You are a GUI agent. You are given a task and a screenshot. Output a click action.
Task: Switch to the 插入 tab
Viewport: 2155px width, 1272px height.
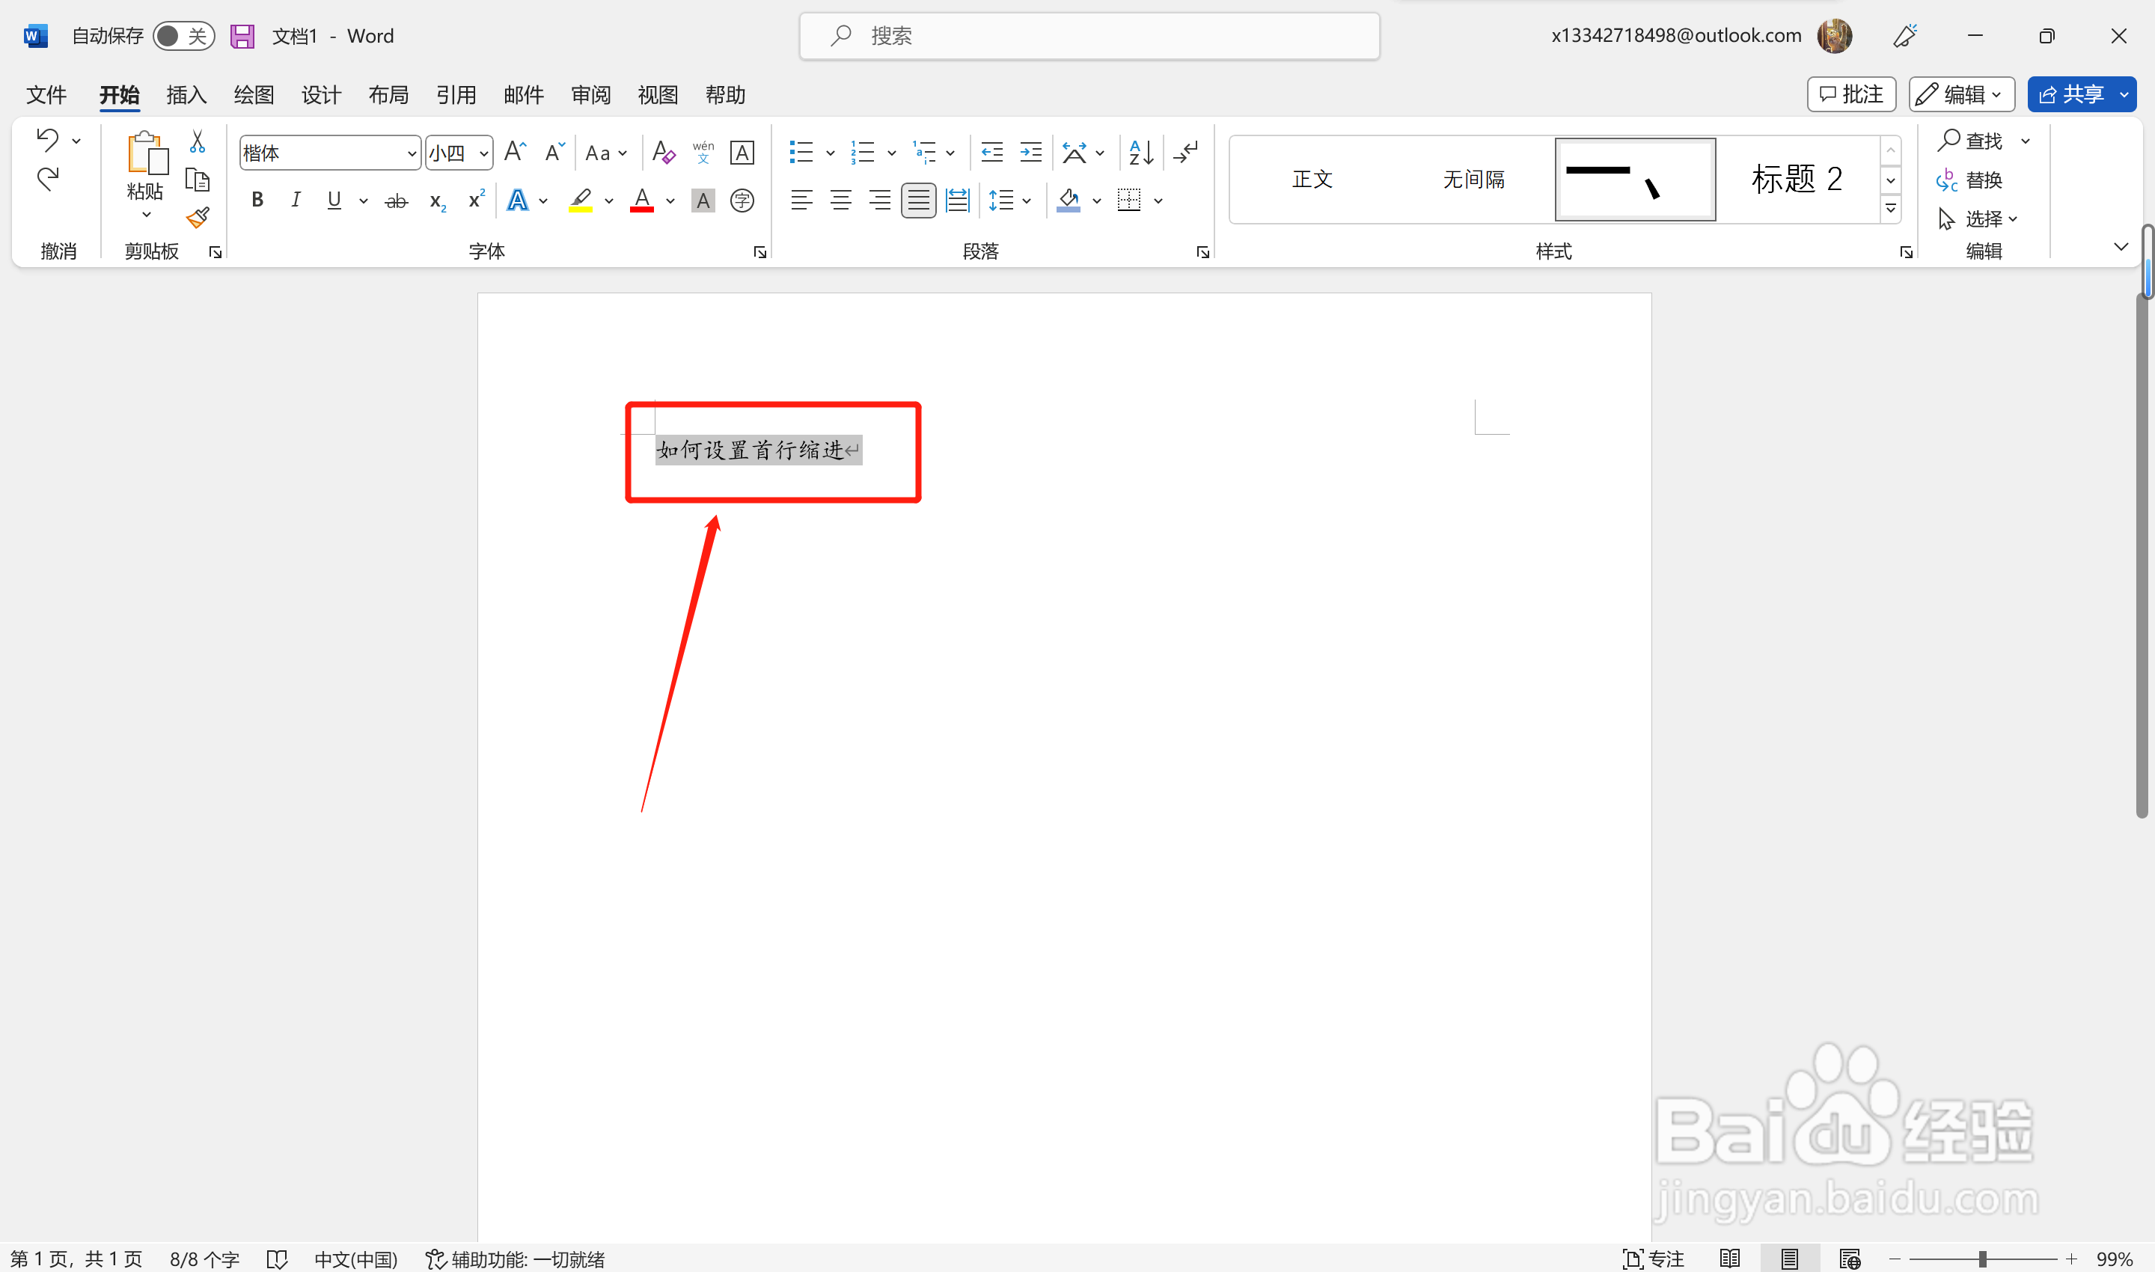point(187,94)
